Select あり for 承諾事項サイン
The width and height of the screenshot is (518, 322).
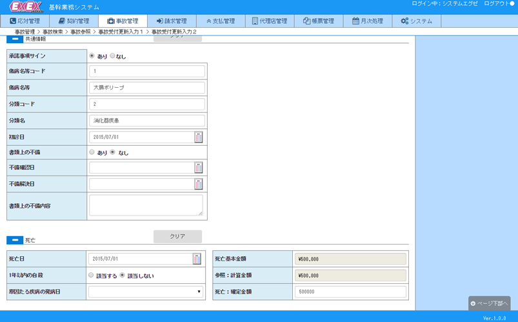point(92,56)
